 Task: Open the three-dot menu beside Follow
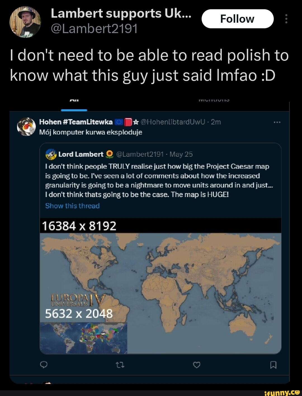point(286,19)
